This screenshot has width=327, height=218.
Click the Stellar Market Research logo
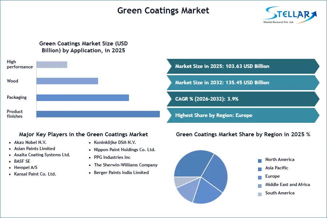click(290, 15)
